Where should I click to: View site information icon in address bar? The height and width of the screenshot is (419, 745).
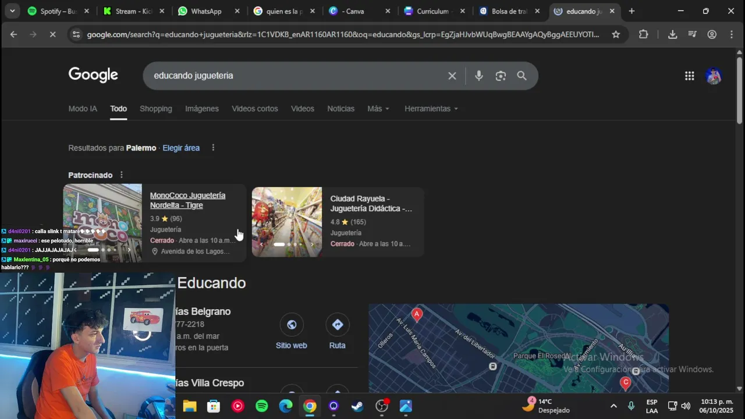[75, 34]
